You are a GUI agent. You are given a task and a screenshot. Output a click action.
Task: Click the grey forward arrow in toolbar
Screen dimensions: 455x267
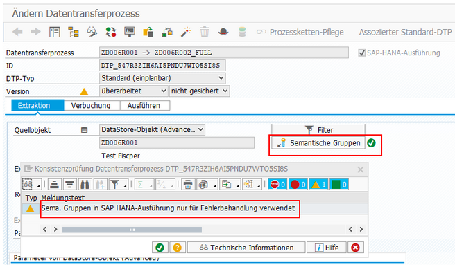tap(35, 32)
